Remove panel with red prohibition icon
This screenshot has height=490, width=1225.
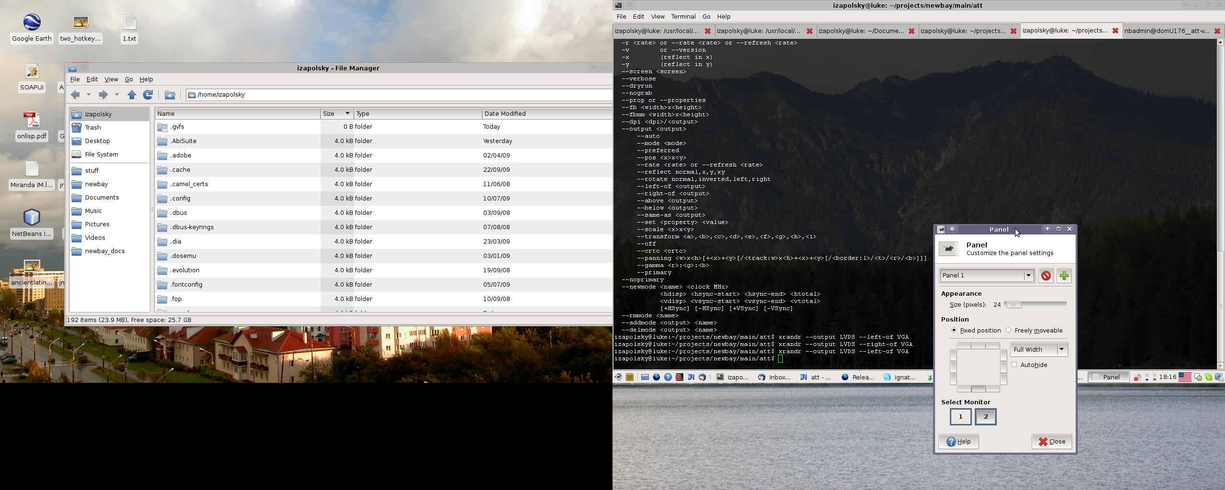[1046, 276]
